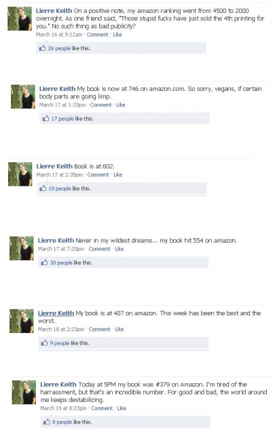This screenshot has height=434, width=273.
Task: Click thumbs-up icon beside 17 people
Action: [x=45, y=119]
